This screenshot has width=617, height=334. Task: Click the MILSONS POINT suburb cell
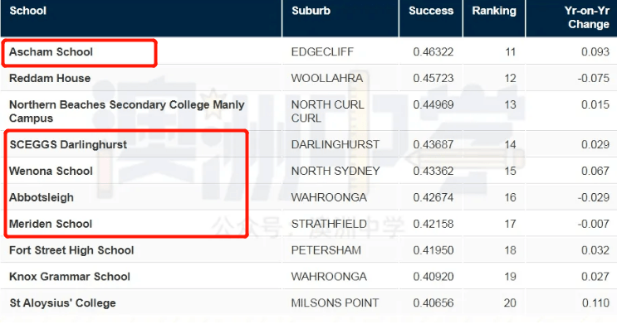(x=335, y=303)
